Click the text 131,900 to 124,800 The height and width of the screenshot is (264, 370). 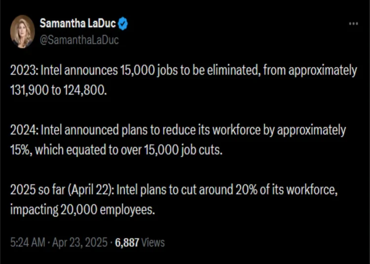pyautogui.click(x=59, y=90)
